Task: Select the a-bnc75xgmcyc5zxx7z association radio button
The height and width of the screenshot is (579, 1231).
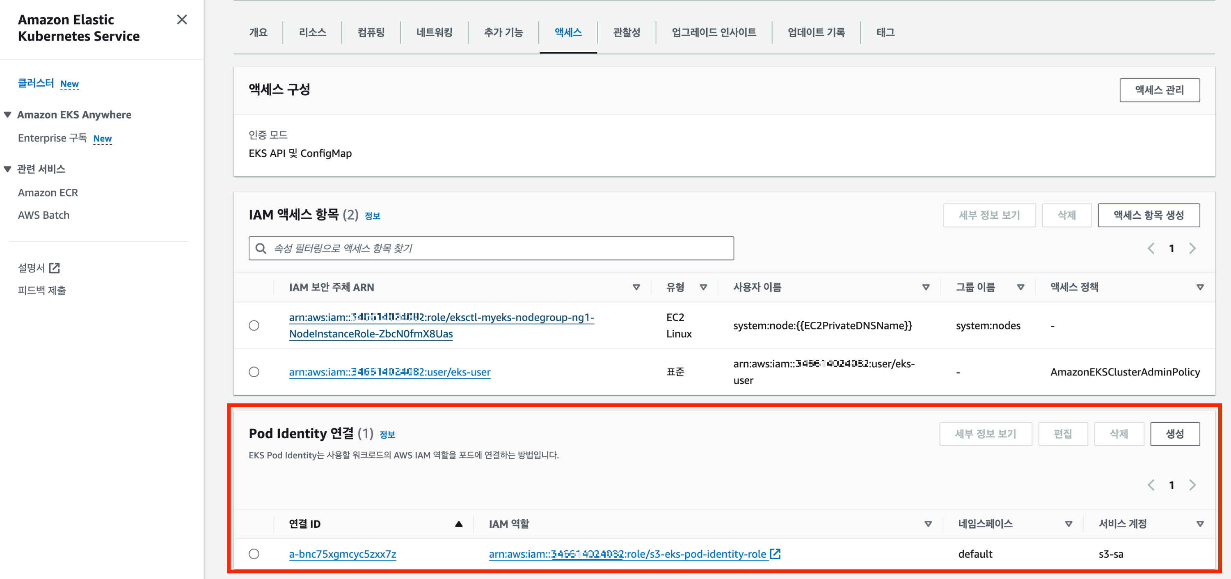Action: [254, 554]
